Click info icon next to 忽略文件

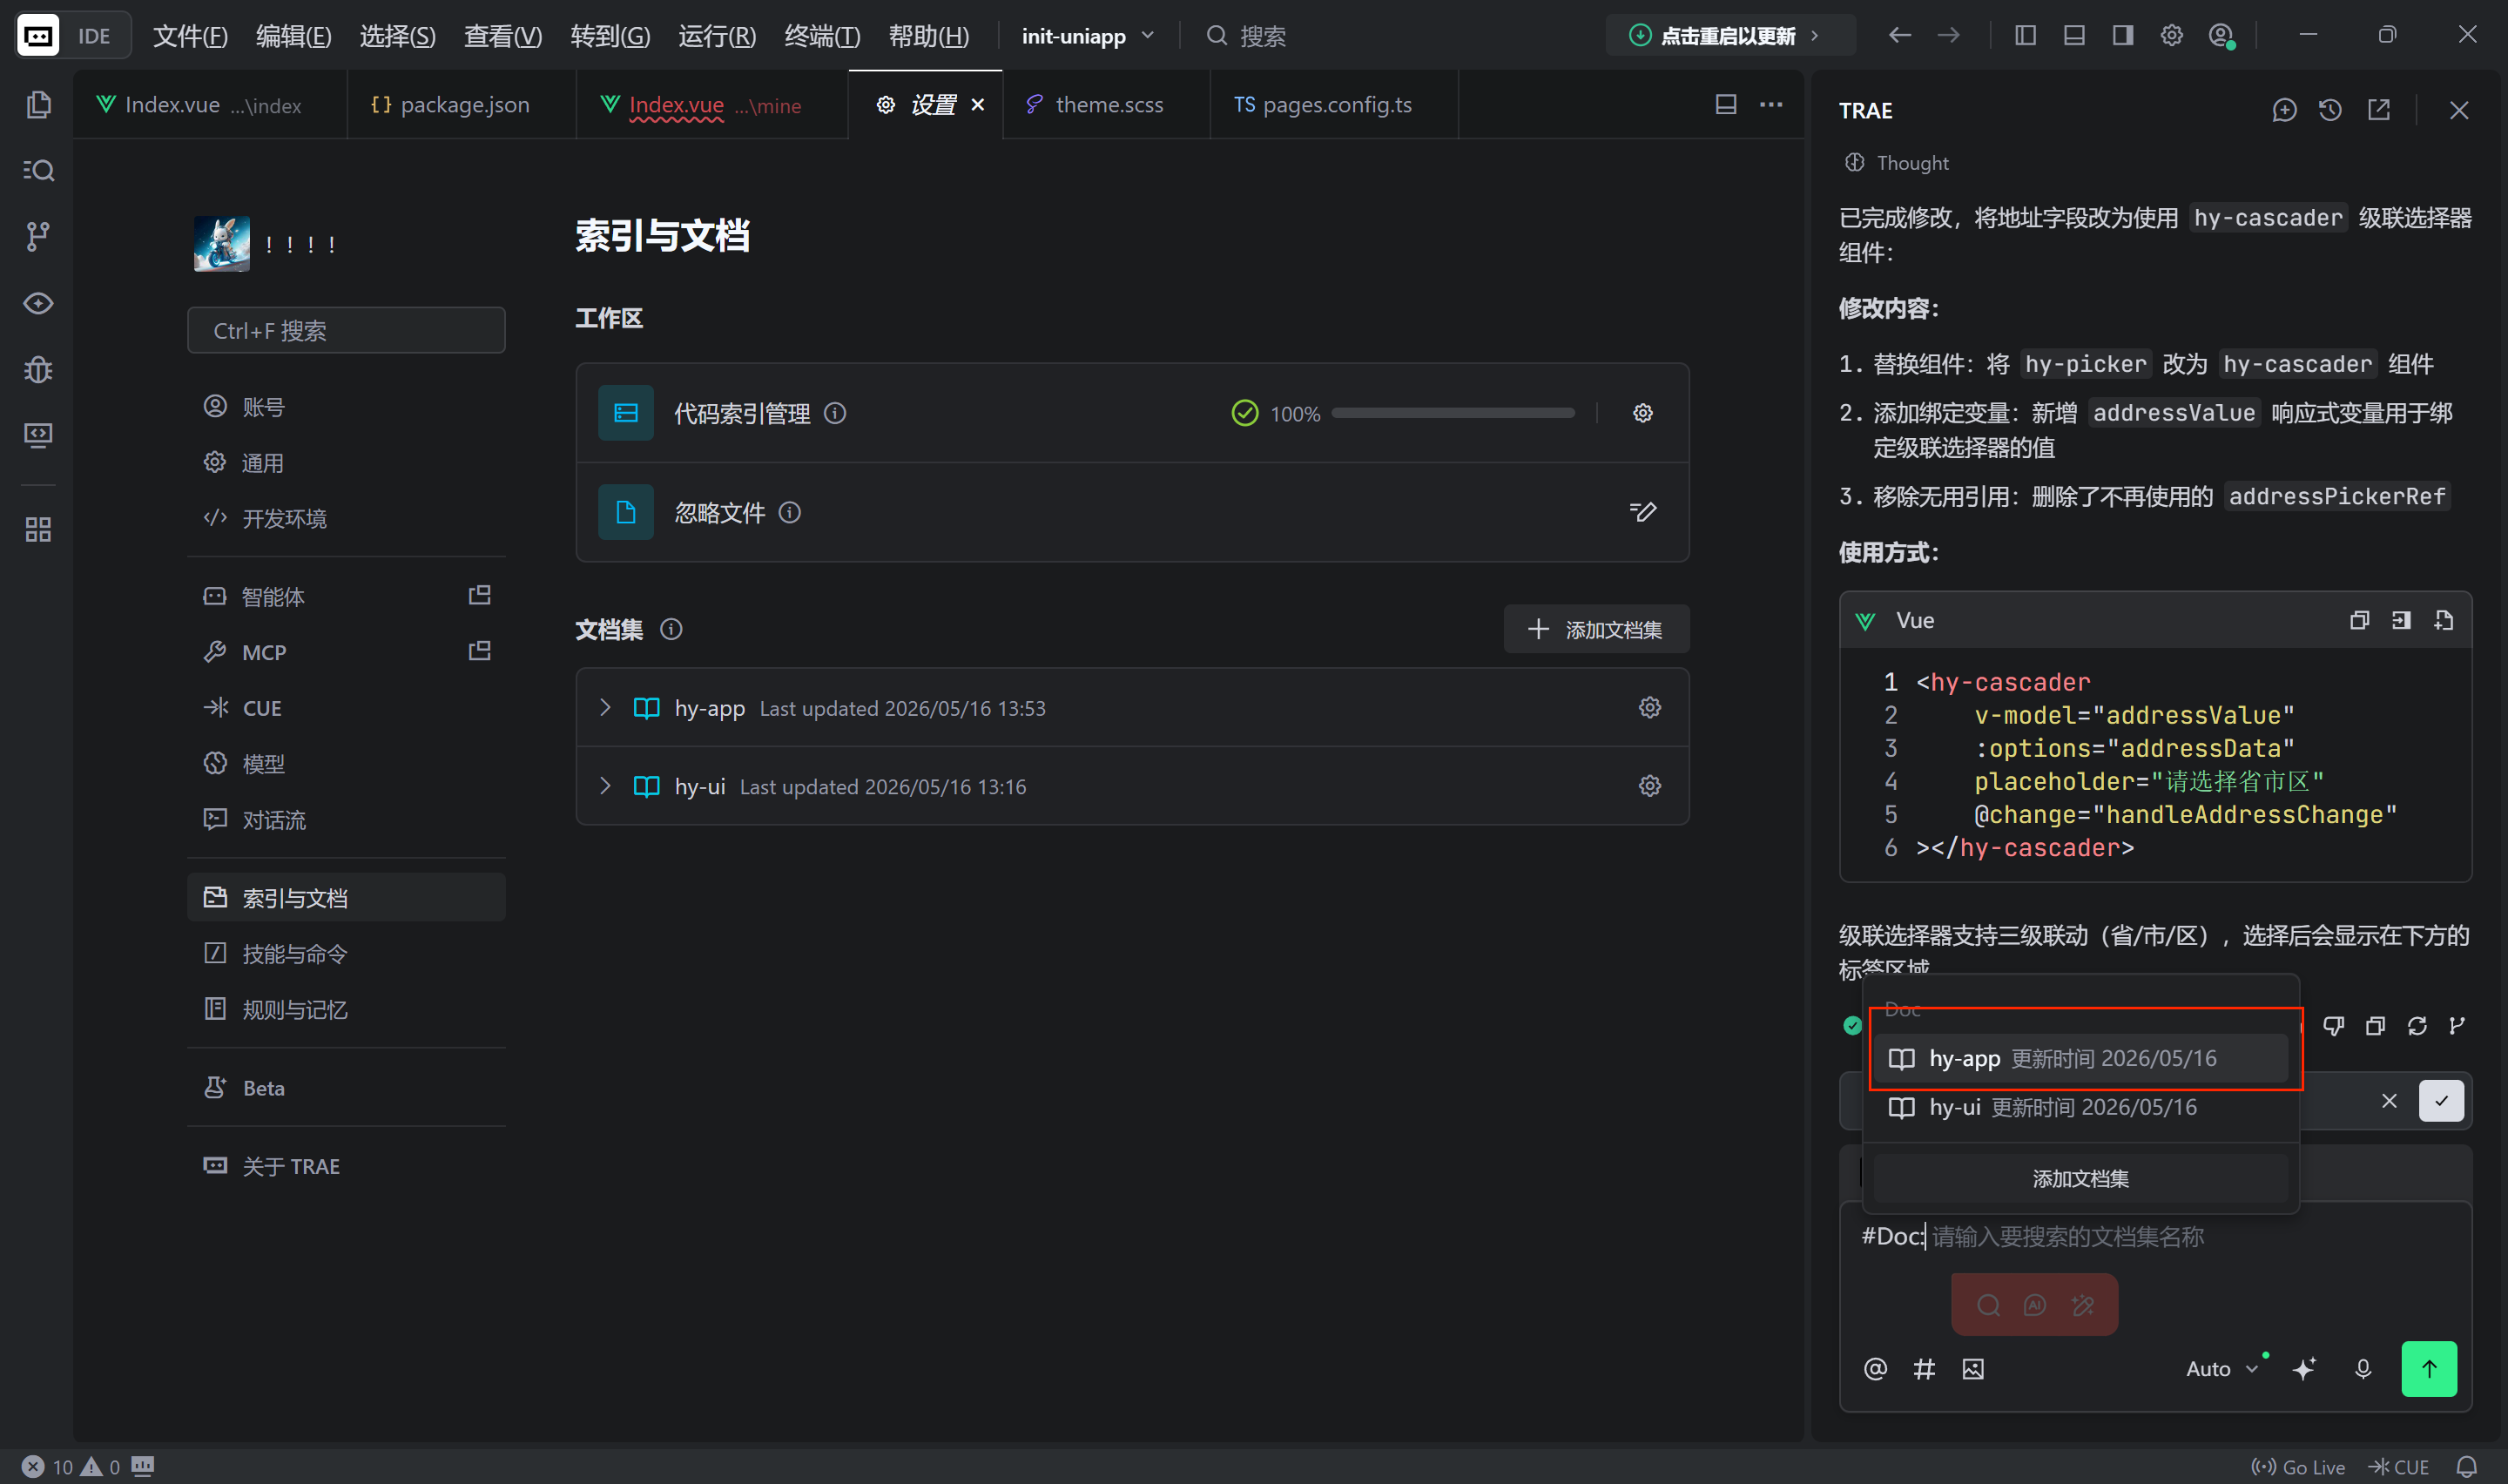tap(790, 512)
